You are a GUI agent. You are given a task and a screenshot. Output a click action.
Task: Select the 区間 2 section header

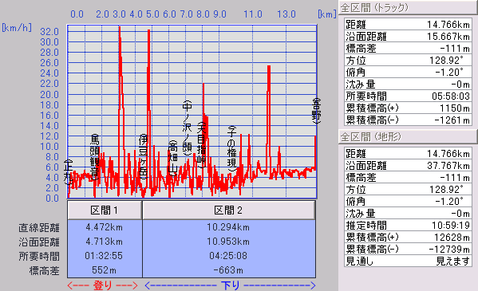229,210
